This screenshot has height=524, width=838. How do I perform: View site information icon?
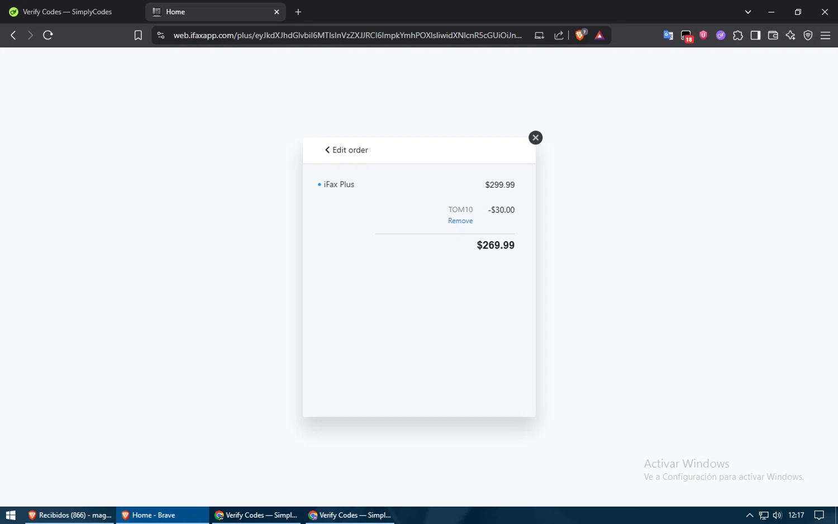click(161, 35)
